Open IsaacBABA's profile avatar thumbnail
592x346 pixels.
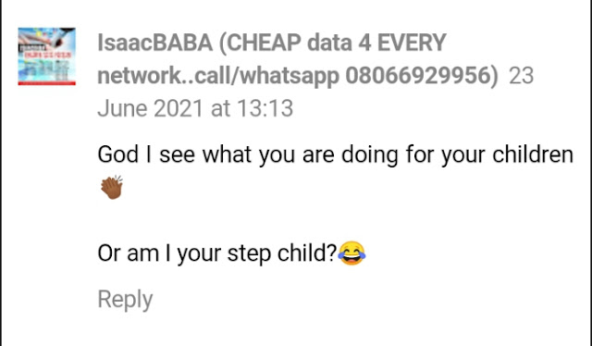coord(47,56)
